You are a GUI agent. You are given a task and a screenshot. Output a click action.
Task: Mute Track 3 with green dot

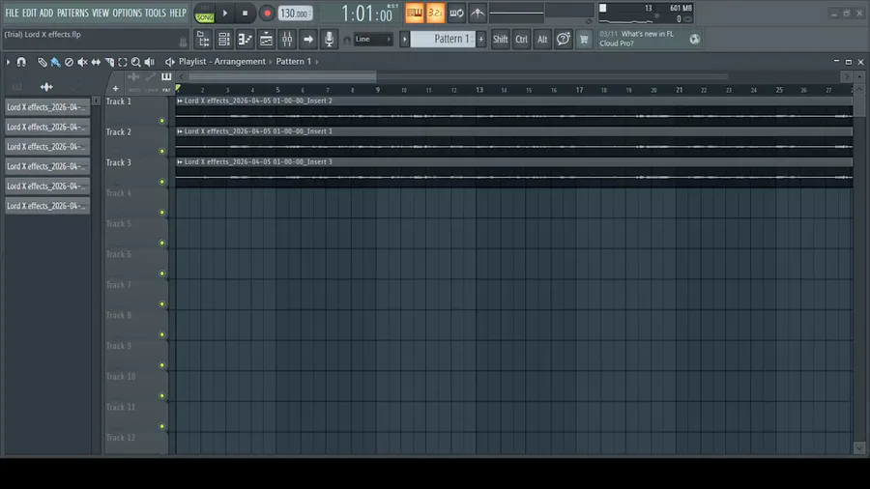coord(162,182)
